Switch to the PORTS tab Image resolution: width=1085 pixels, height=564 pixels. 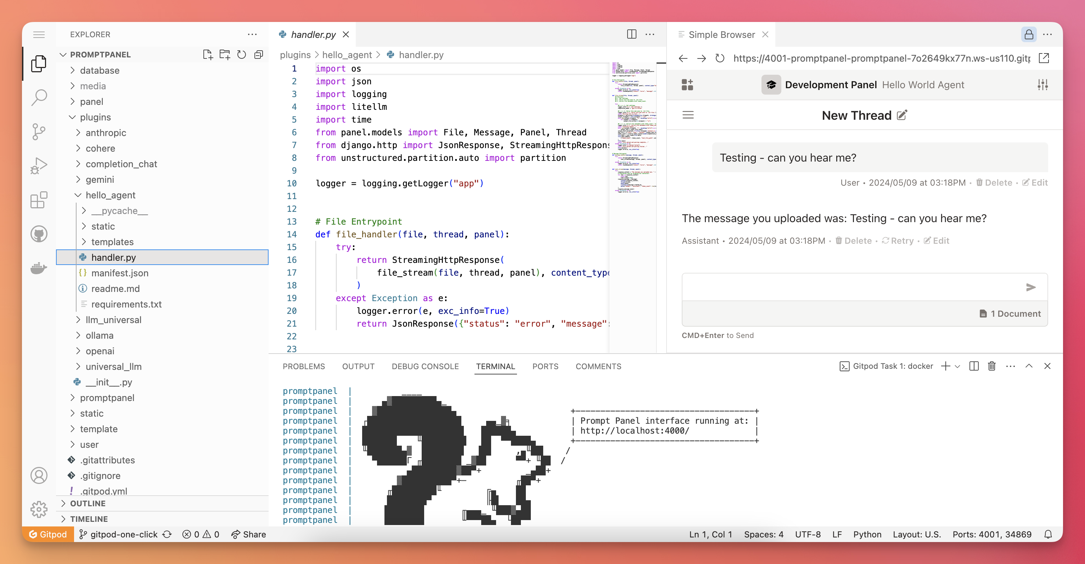tap(545, 366)
